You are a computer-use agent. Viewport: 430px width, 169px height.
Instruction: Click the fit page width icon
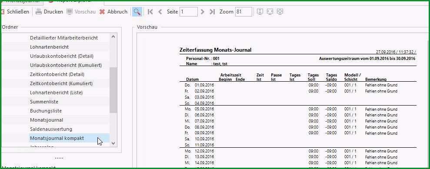[x=270, y=11]
